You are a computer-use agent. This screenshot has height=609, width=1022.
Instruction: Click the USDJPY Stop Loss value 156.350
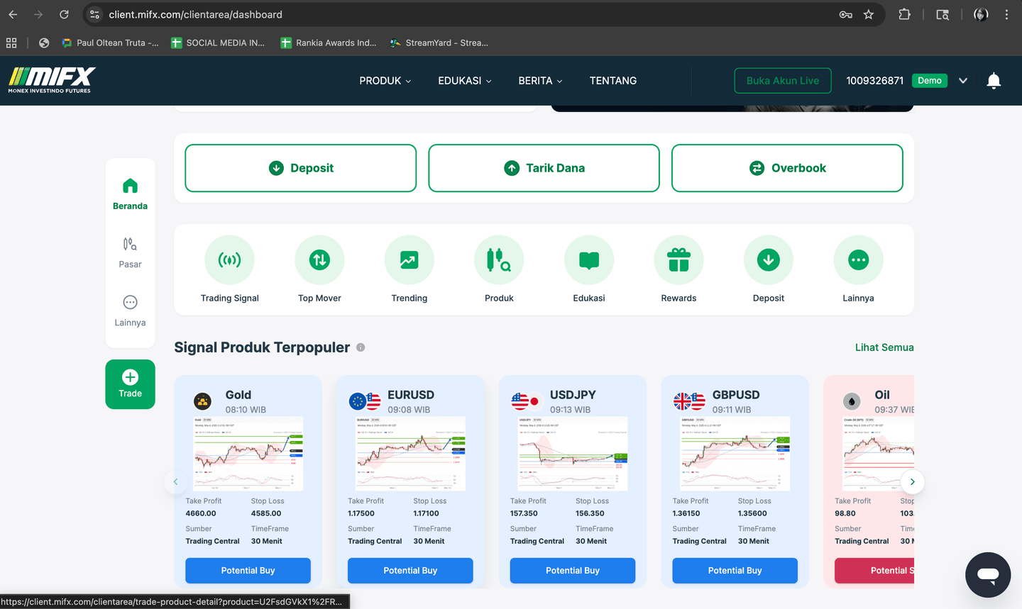pyautogui.click(x=590, y=513)
